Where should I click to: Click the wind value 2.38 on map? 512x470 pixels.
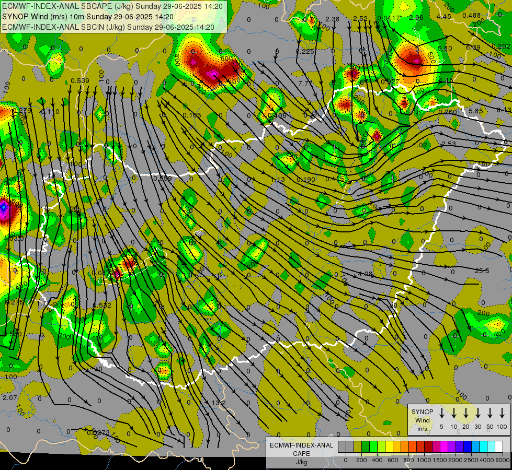[x=333, y=19]
